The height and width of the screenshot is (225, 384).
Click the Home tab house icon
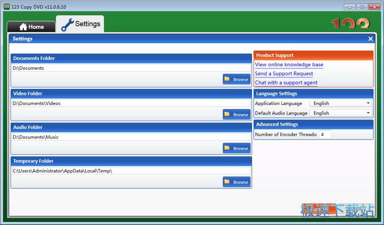pyautogui.click(x=23, y=27)
